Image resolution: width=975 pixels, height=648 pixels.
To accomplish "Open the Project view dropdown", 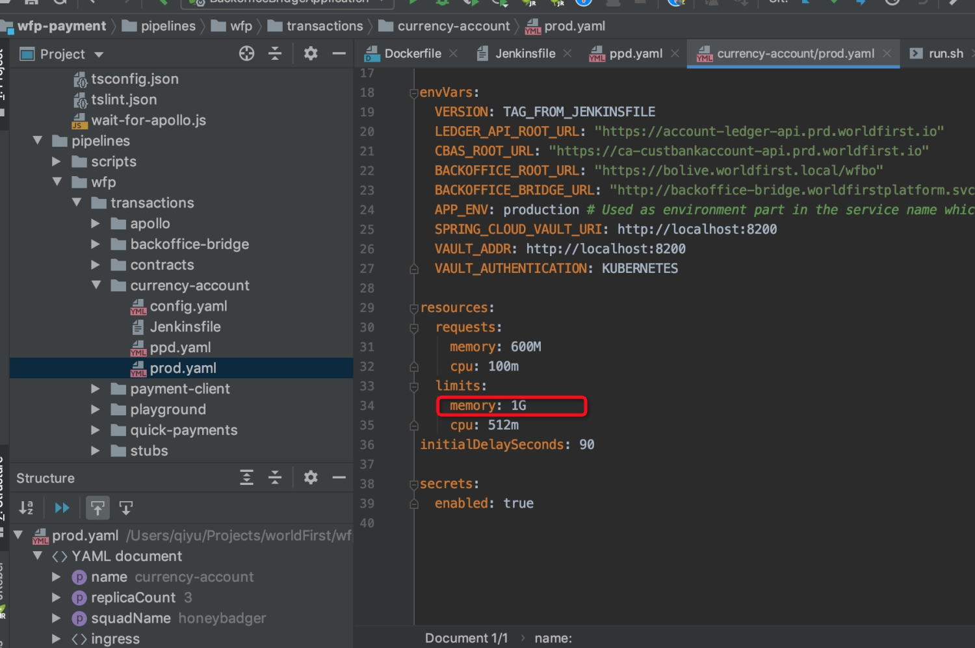I will (x=99, y=55).
